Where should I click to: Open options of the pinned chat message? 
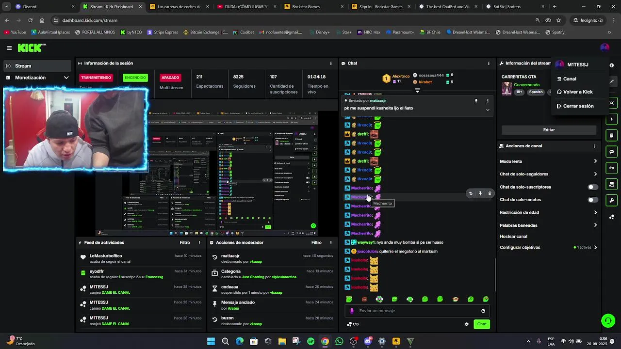click(x=488, y=101)
